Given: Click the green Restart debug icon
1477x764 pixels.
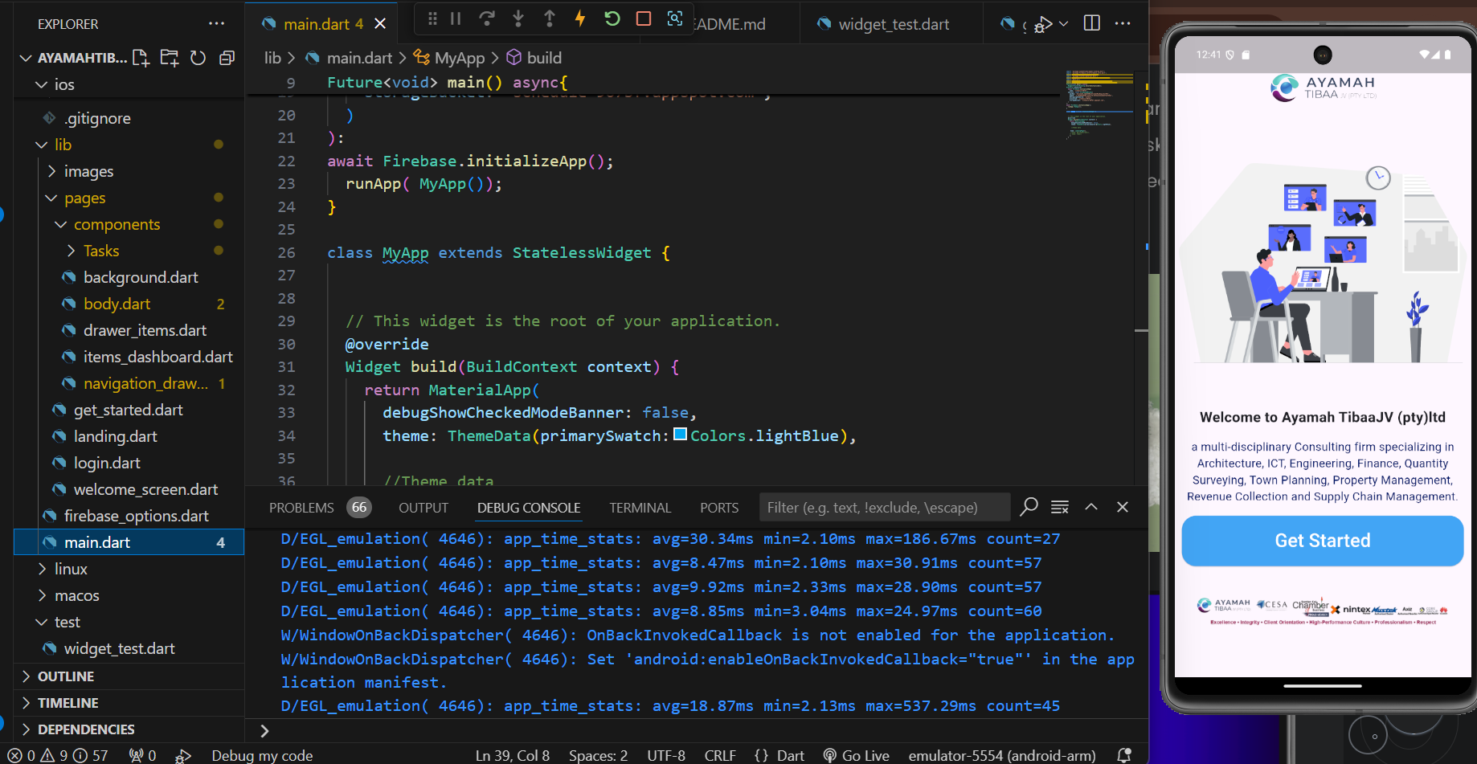Looking at the screenshot, I should pos(612,18).
